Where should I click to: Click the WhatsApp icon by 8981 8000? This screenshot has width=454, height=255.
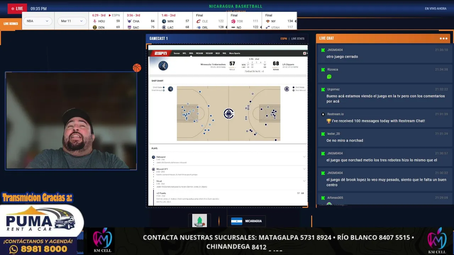[x=13, y=249]
